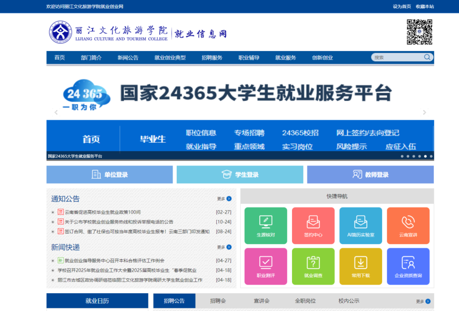Open 生源核对 quick navigation tile
This screenshot has width=459, height=311.
point(266,226)
